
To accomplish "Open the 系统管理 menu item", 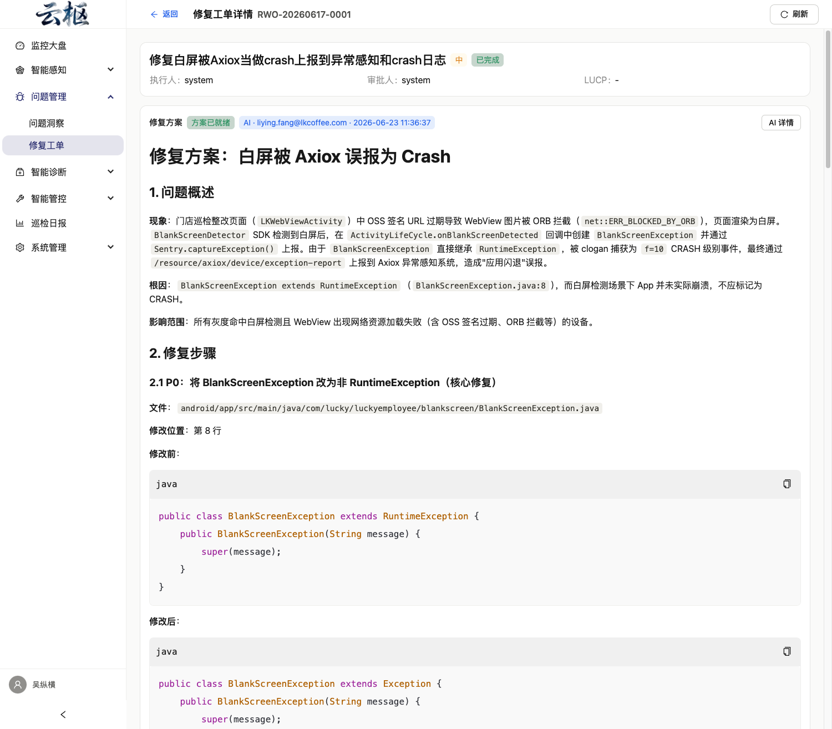I will click(63, 247).
